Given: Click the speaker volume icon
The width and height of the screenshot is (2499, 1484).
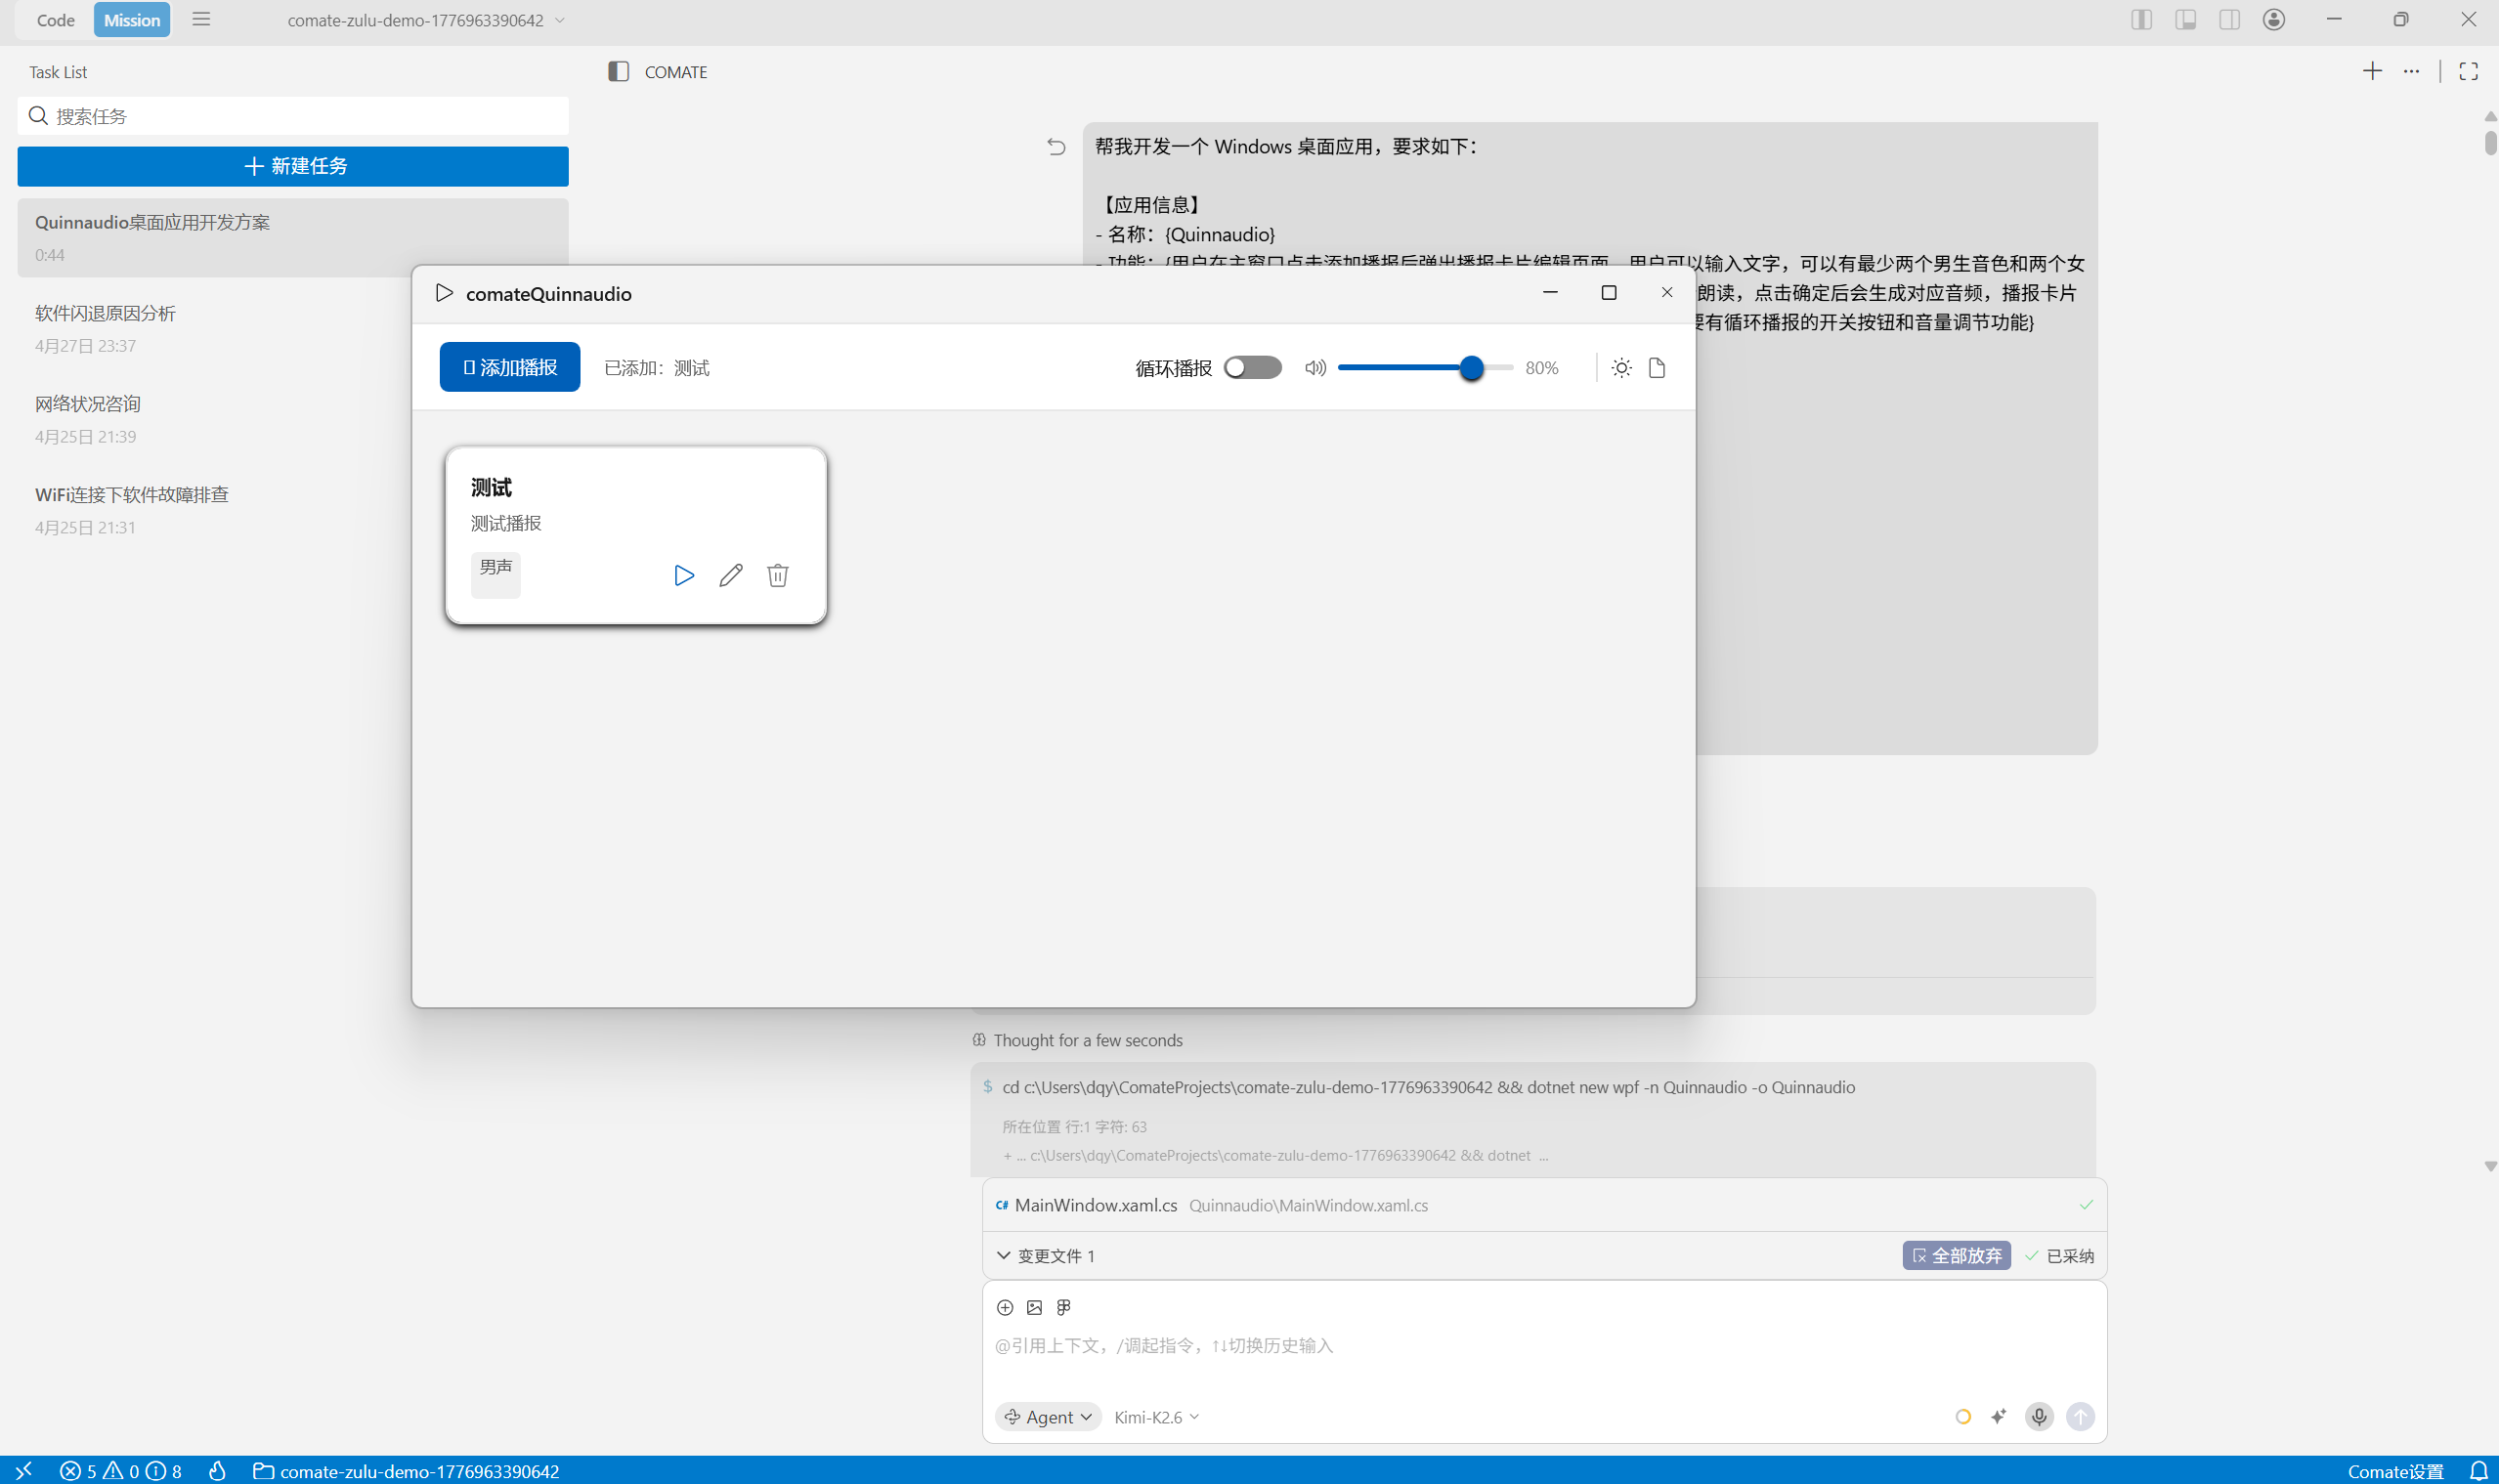Looking at the screenshot, I should point(1315,368).
